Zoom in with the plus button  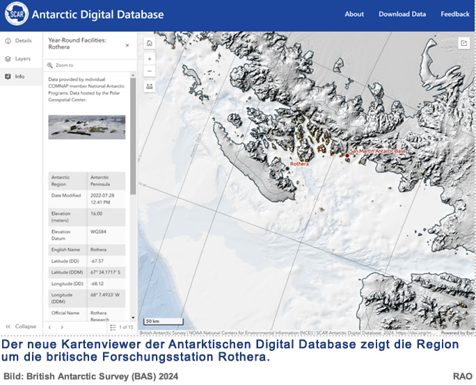150,59
